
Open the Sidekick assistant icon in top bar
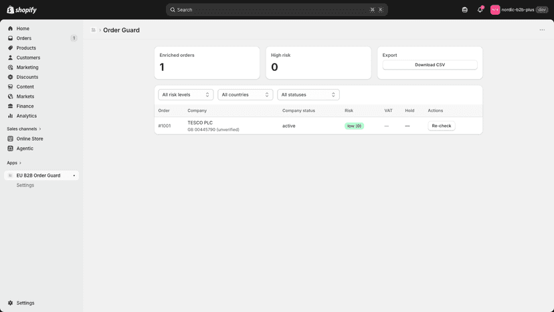(x=464, y=10)
